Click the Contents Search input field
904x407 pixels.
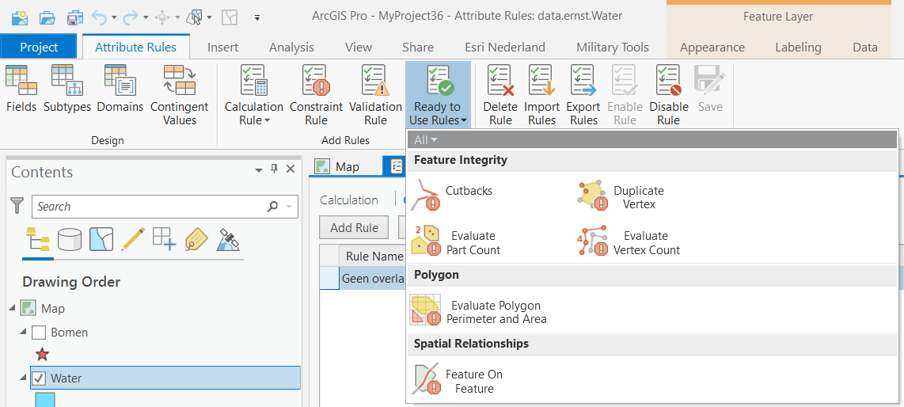click(x=165, y=207)
